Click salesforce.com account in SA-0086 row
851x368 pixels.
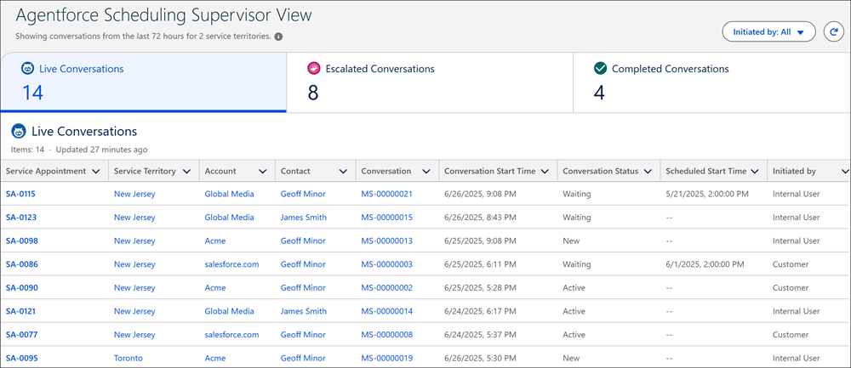231,264
